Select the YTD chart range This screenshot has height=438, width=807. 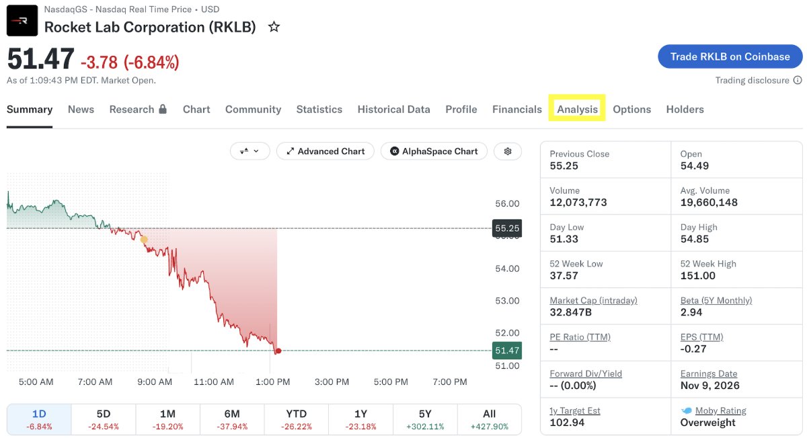tap(297, 419)
